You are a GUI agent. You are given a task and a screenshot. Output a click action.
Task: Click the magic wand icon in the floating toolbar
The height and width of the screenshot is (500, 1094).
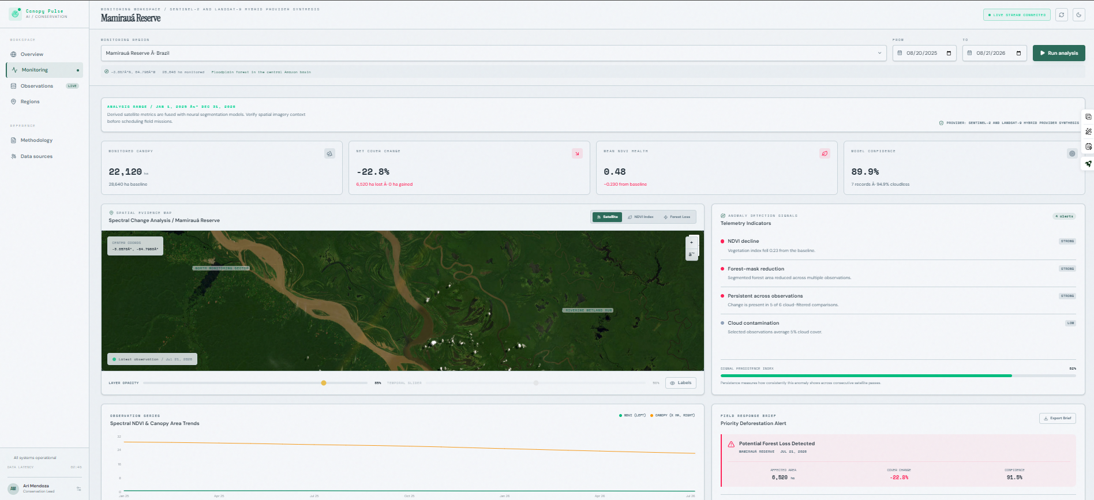click(1088, 131)
